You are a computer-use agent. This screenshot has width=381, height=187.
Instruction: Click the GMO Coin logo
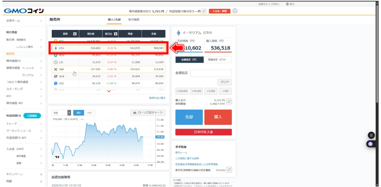click(24, 11)
